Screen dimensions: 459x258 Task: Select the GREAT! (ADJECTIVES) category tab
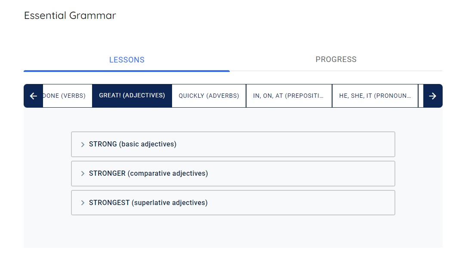click(x=132, y=96)
